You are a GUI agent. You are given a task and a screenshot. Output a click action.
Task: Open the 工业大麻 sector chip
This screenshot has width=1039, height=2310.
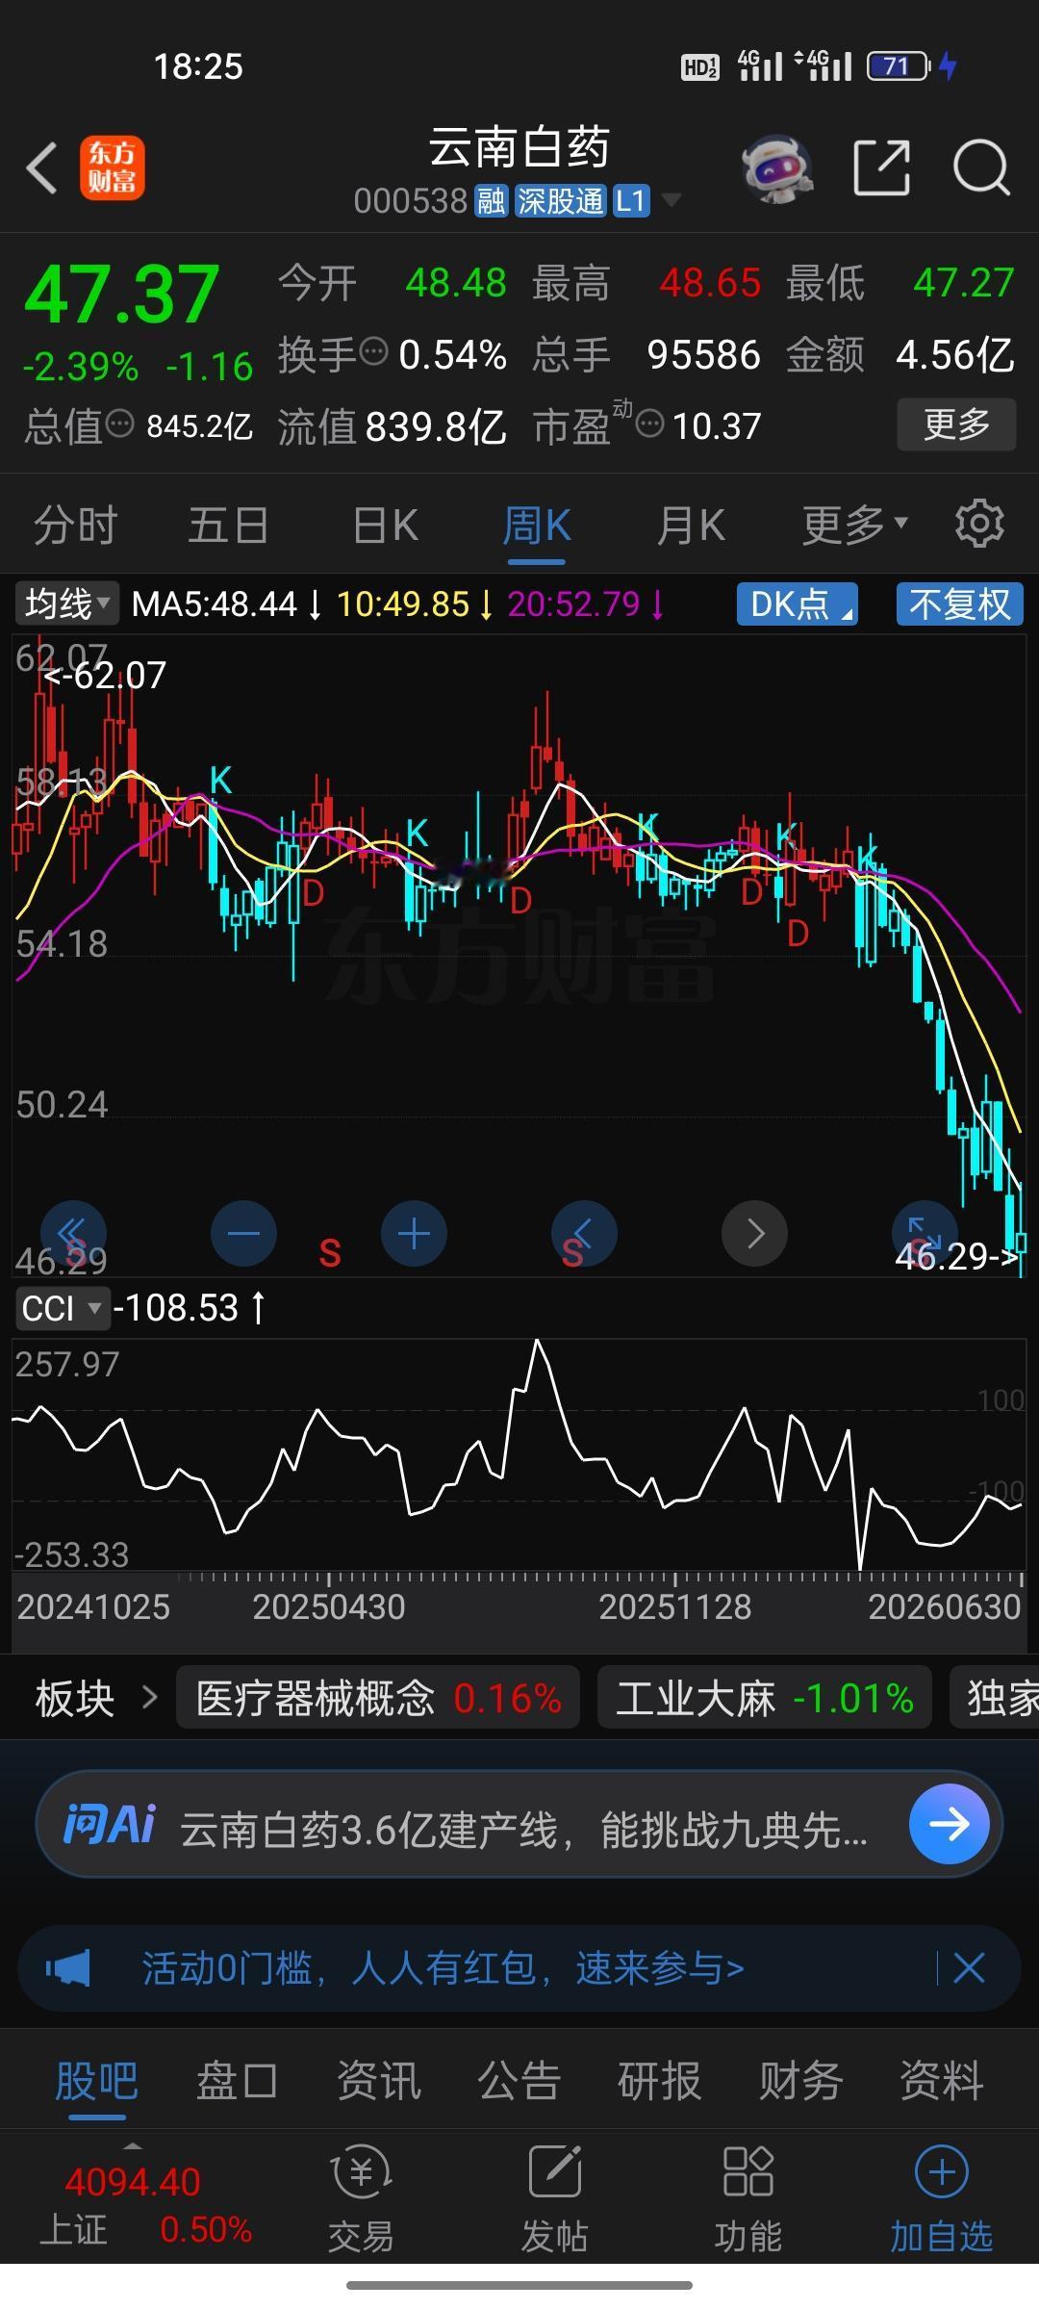(765, 1699)
